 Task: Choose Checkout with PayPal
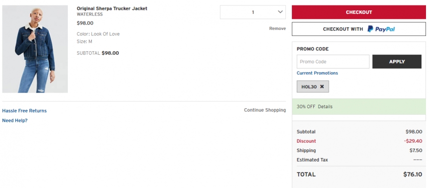pyautogui.click(x=359, y=29)
